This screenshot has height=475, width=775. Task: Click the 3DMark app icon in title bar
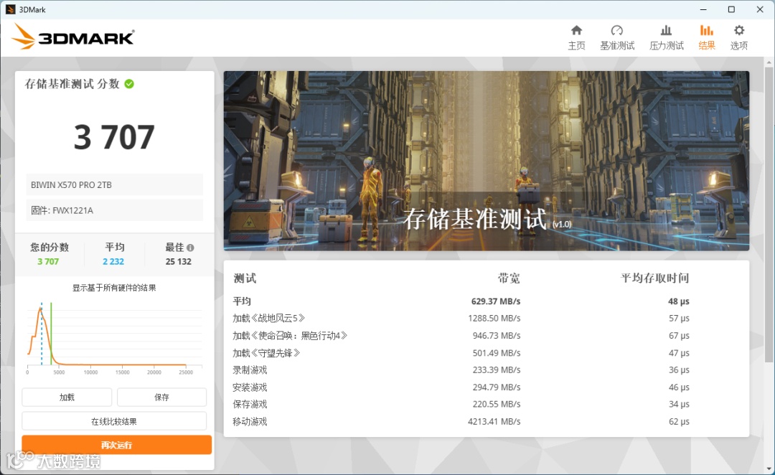tap(10, 9)
